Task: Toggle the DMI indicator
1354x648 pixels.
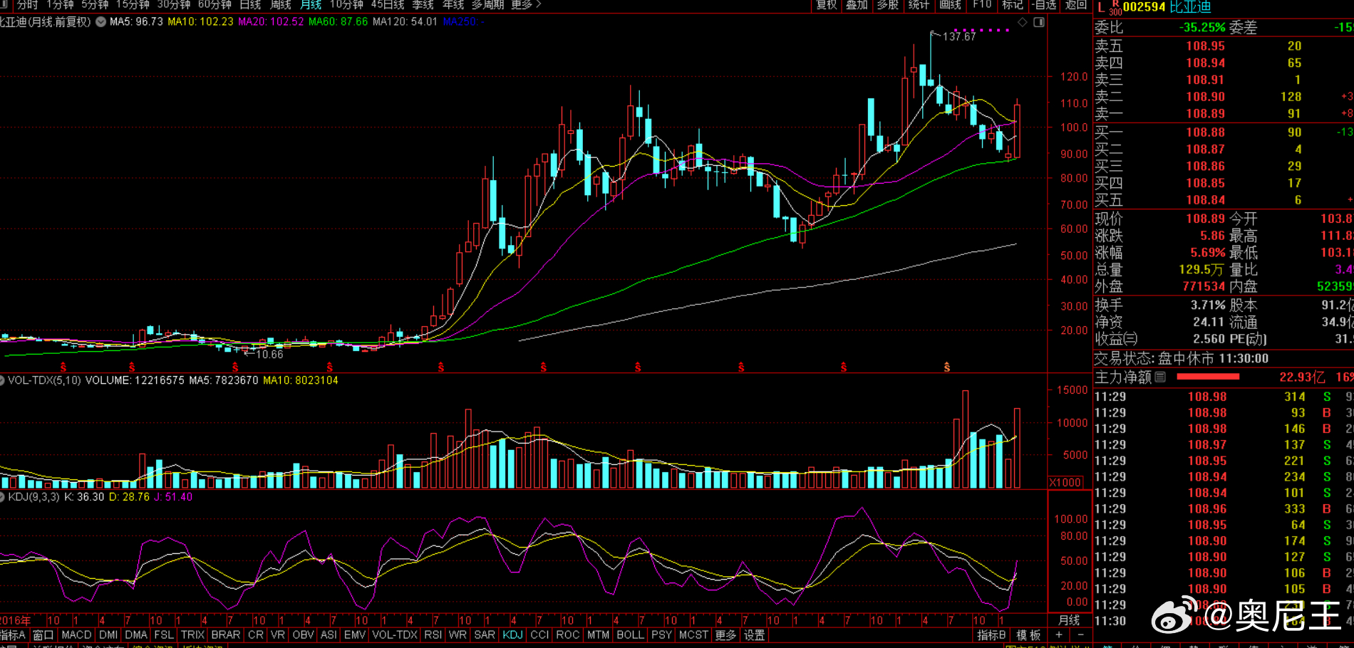Action: 108,634
